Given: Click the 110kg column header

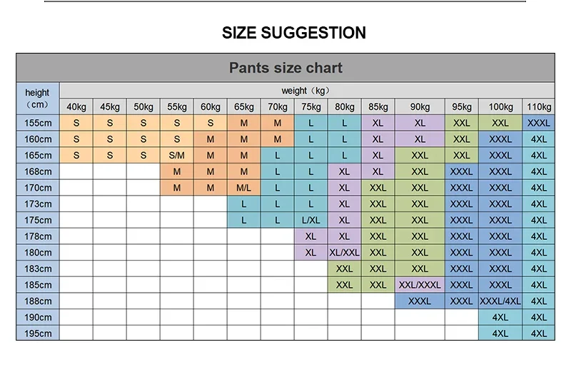Looking at the screenshot, I should [539, 107].
